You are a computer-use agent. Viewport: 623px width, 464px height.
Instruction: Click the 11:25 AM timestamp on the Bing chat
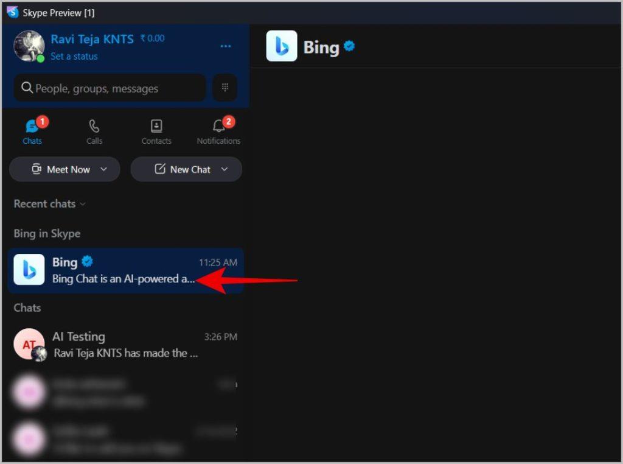[218, 262]
